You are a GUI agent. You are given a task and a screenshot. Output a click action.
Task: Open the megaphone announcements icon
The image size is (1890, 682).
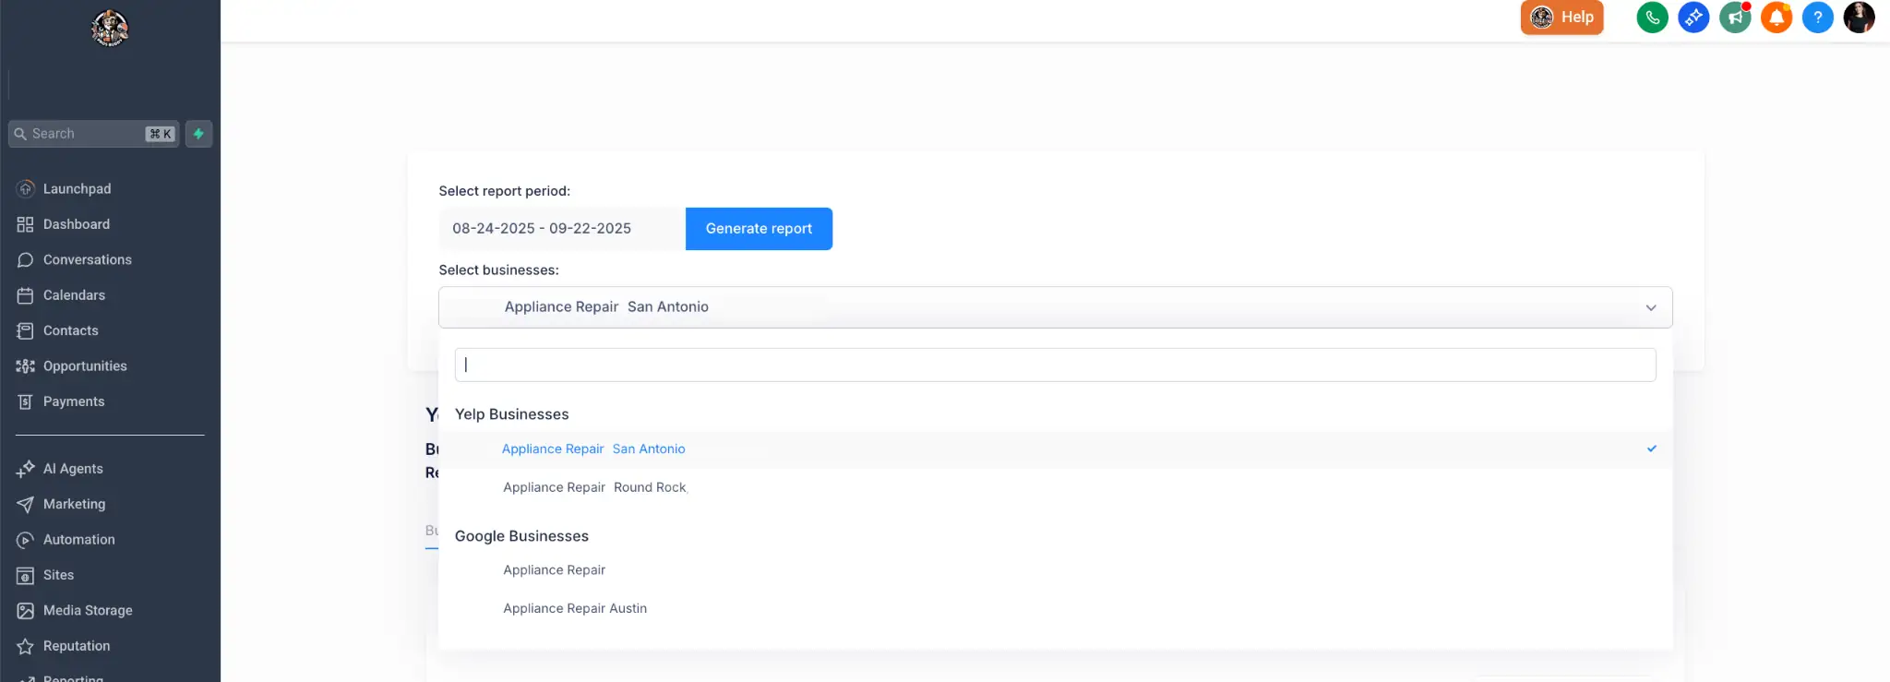pyautogui.click(x=1735, y=18)
